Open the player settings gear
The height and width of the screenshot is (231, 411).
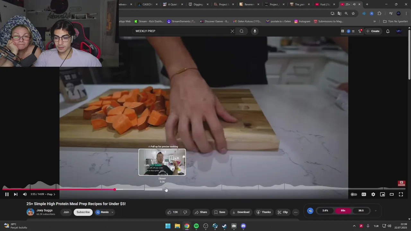click(x=373, y=194)
